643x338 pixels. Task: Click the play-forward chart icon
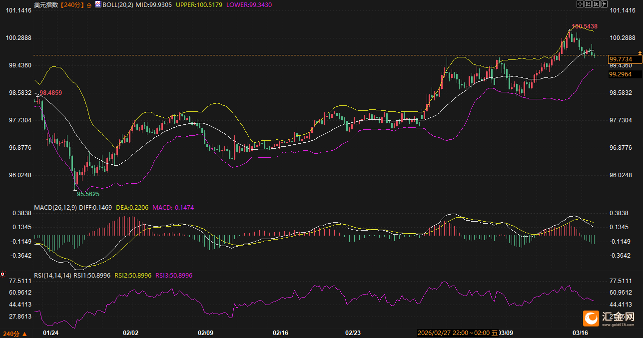[596, 4]
